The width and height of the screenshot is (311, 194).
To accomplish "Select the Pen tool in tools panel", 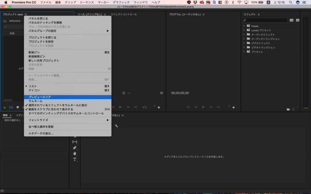I will tap(75, 148).
